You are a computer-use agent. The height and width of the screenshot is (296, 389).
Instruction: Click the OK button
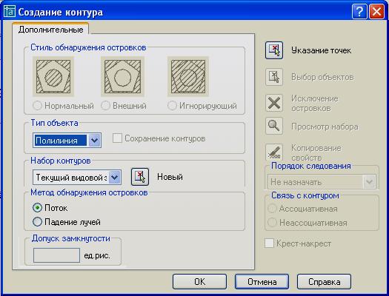pos(200,282)
